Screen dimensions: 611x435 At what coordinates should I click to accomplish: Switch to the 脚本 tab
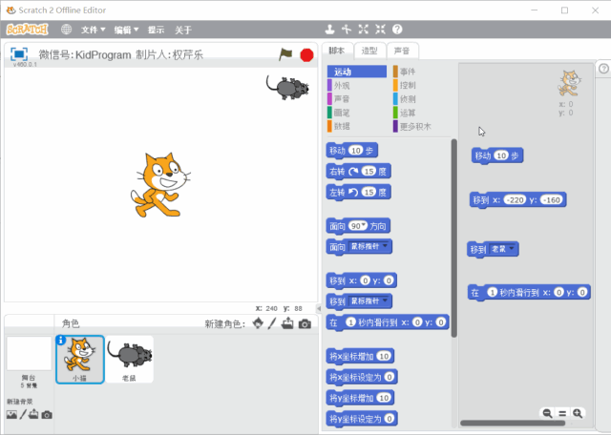(x=337, y=51)
